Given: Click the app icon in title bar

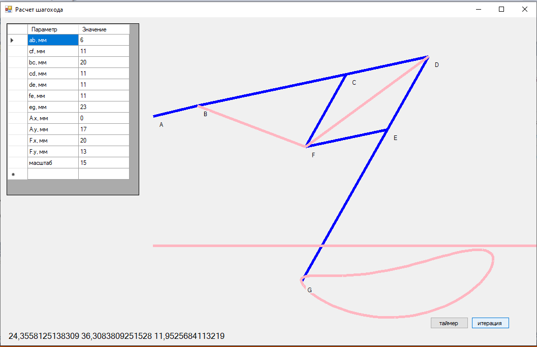Looking at the screenshot, I should tap(8, 9).
